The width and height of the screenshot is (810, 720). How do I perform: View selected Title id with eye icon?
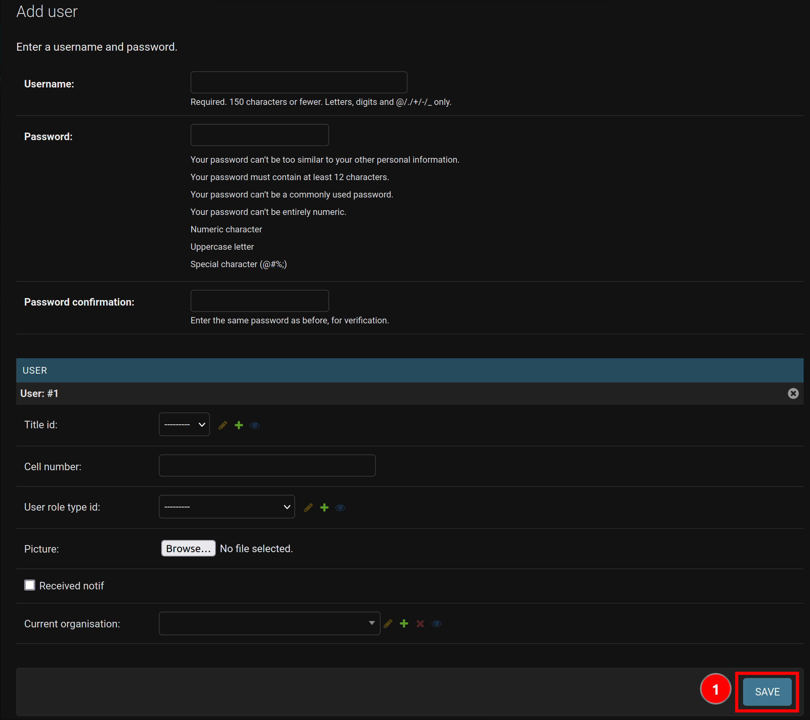point(255,425)
